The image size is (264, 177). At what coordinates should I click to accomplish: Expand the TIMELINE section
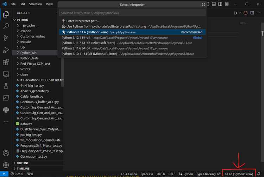coord(21,169)
